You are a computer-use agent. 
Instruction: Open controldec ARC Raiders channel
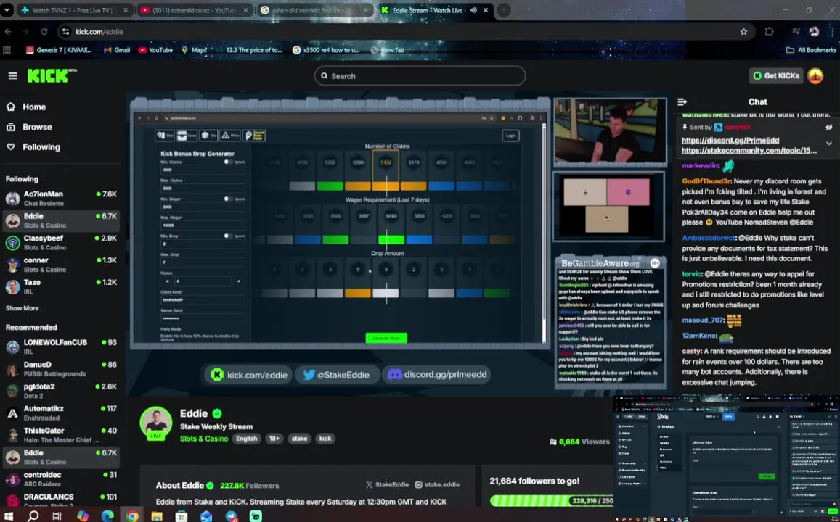[x=61, y=478]
